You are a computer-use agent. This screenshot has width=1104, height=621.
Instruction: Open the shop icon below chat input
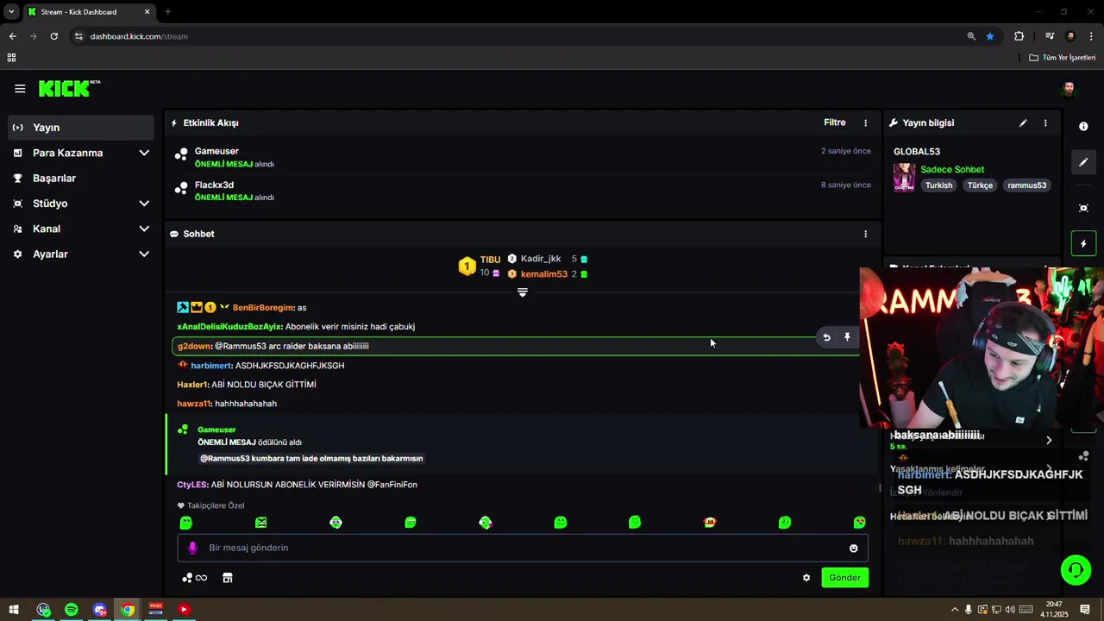[228, 578]
